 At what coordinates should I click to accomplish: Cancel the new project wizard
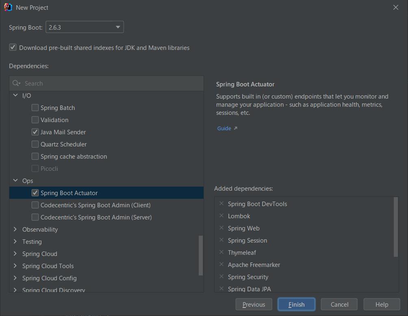(339, 304)
